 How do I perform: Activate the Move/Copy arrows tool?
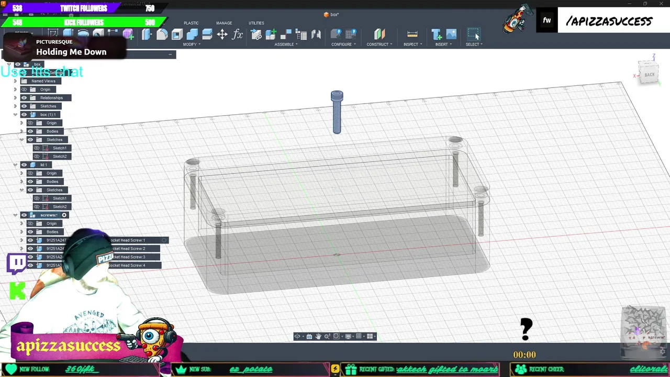click(222, 35)
